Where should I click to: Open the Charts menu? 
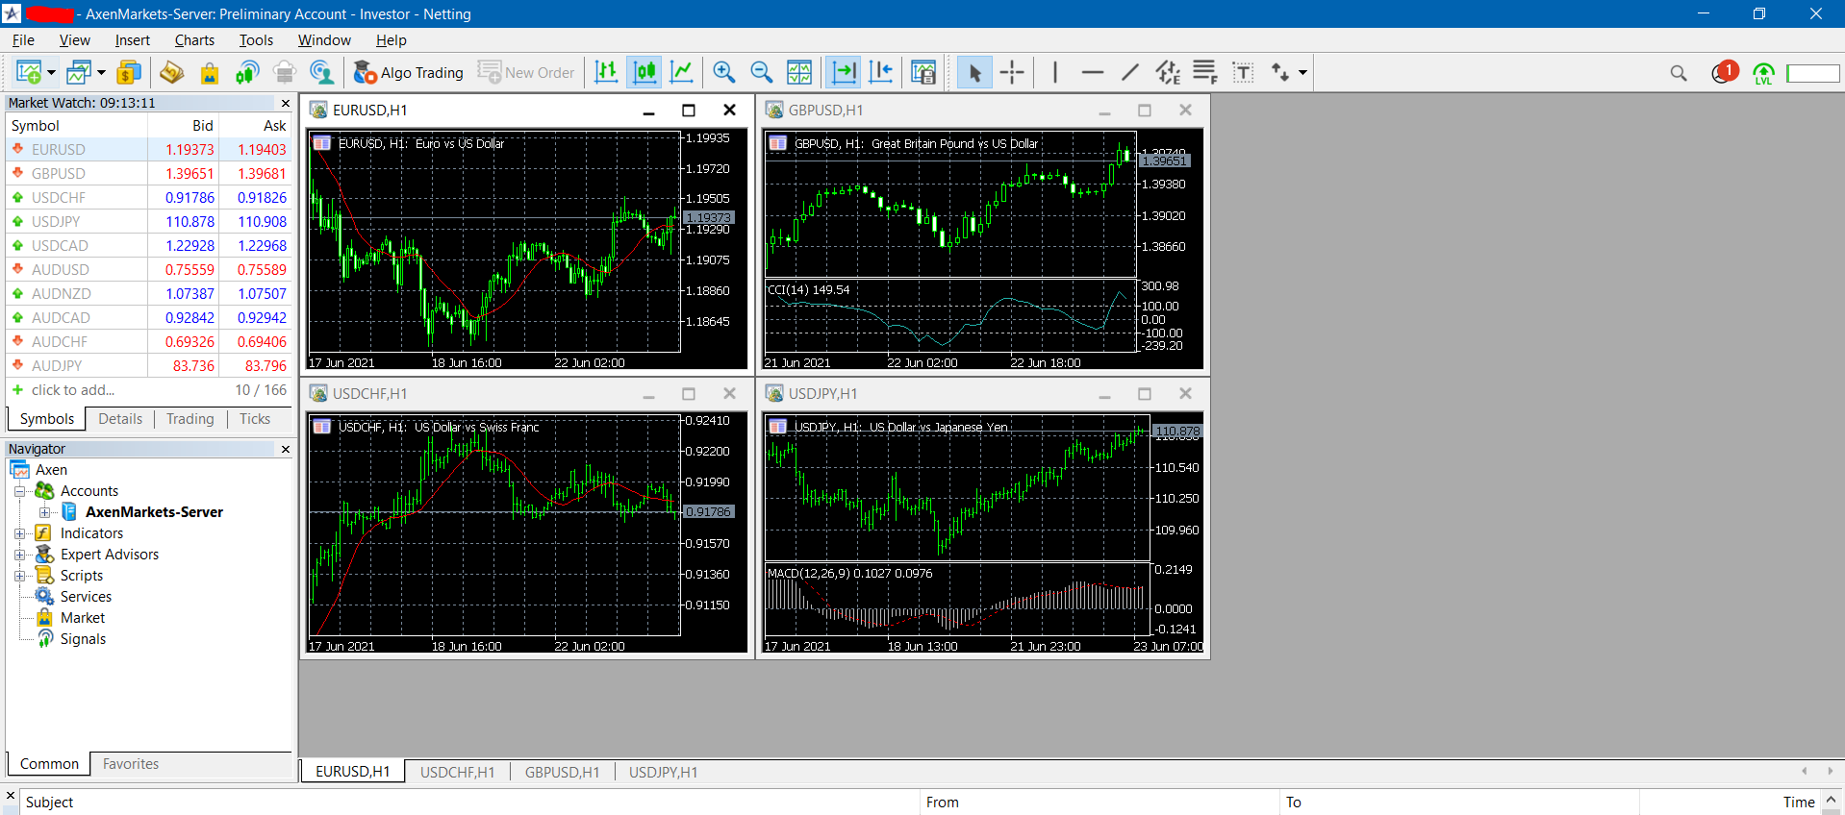(x=194, y=40)
